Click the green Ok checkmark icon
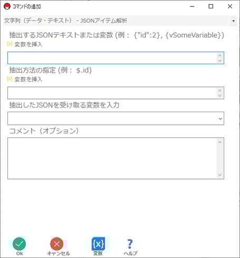This screenshot has width=240, height=258. point(19,244)
